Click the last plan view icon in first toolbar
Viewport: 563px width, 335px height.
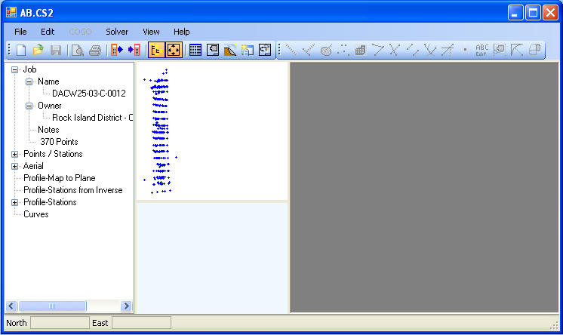(x=265, y=50)
